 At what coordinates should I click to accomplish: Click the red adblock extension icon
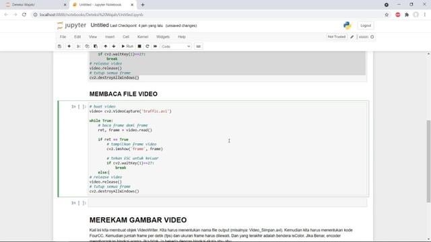398,15
